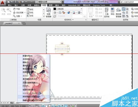Select the Zoom Extents (范围) tool
Screen dimensions: 138x107
17,16
